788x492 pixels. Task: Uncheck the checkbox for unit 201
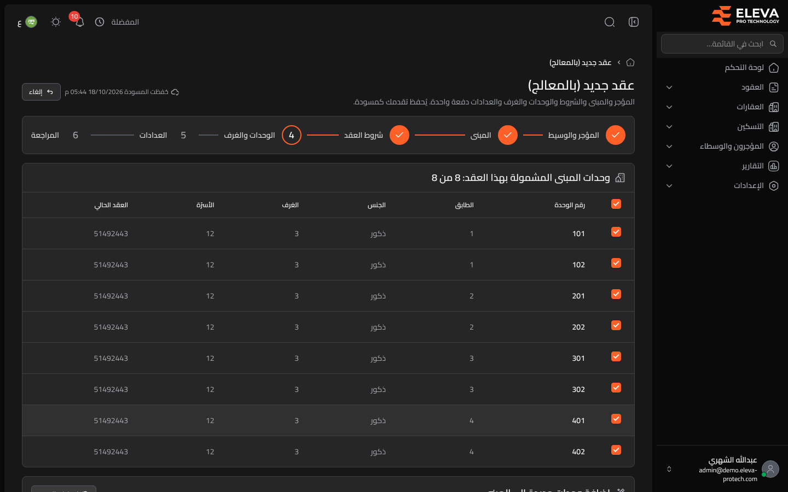pos(616,294)
